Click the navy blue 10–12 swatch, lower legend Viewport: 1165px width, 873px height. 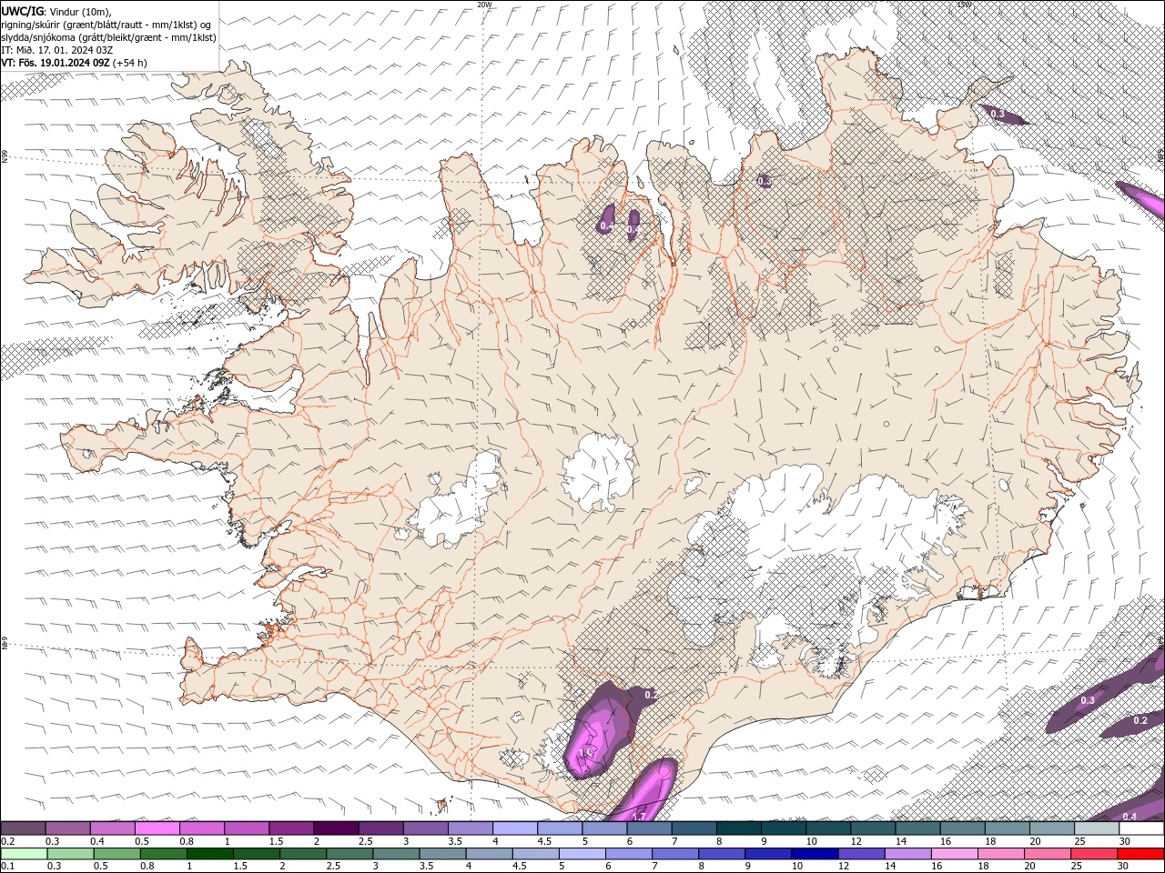[x=815, y=854]
